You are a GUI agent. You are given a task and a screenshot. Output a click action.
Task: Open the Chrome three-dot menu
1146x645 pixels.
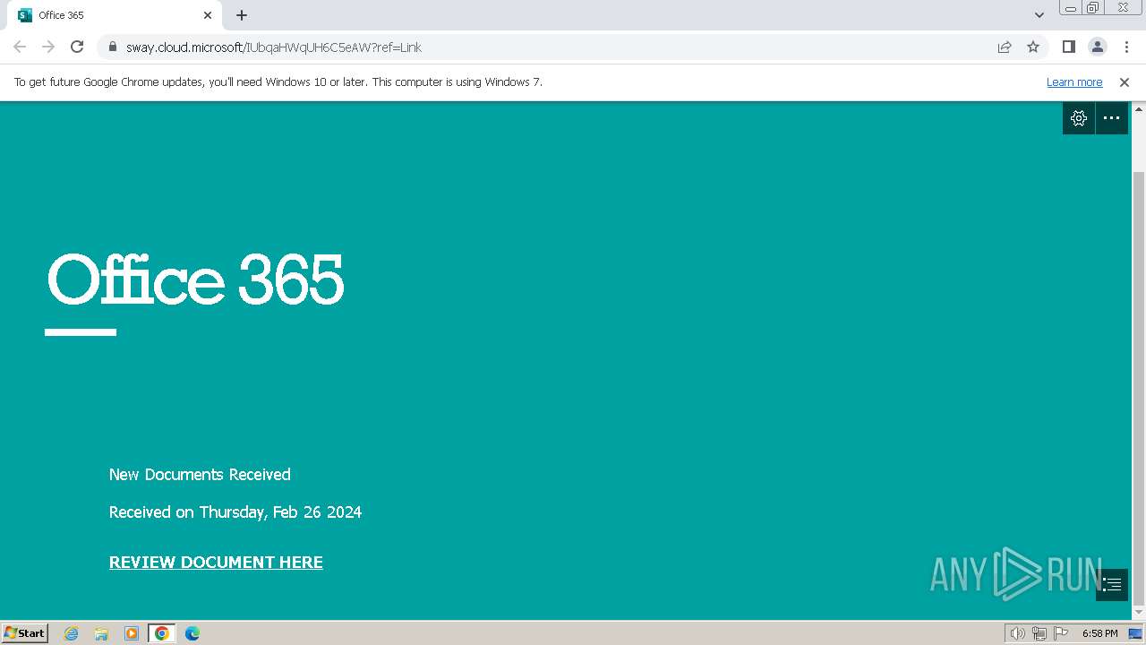[x=1126, y=47]
